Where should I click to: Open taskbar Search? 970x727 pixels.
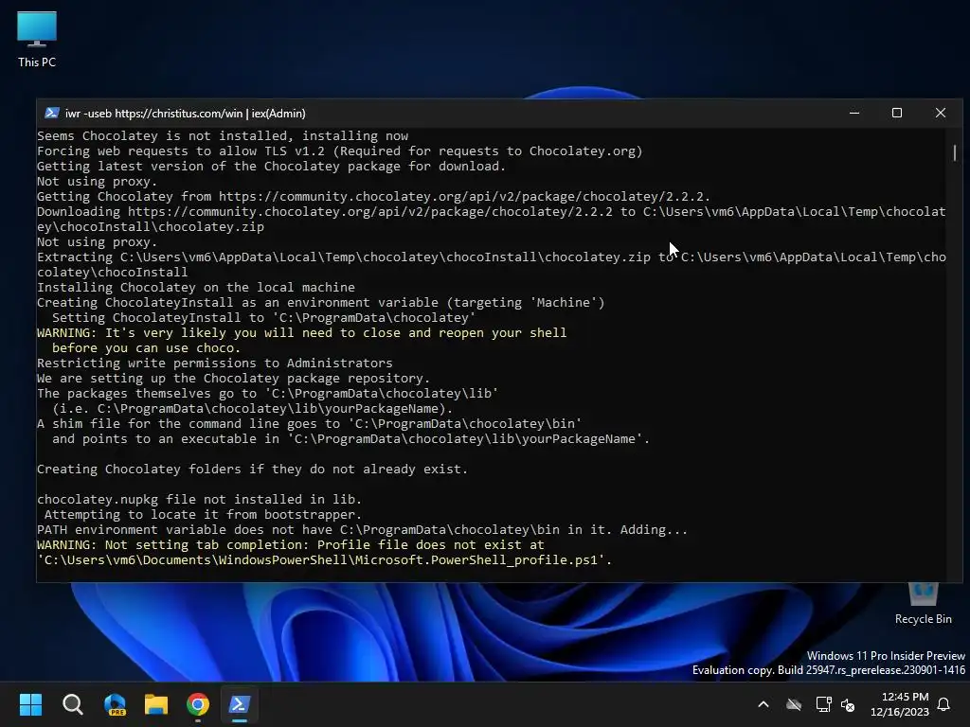73,704
